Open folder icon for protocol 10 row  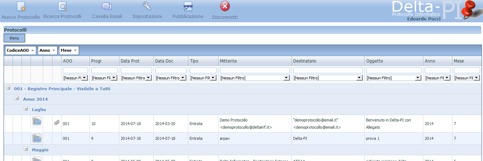point(37,121)
